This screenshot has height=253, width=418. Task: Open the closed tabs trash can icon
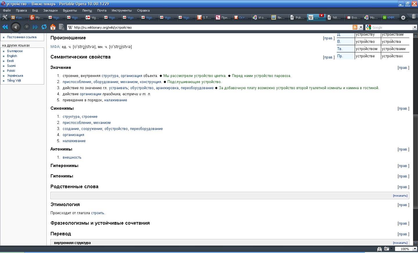414,17
